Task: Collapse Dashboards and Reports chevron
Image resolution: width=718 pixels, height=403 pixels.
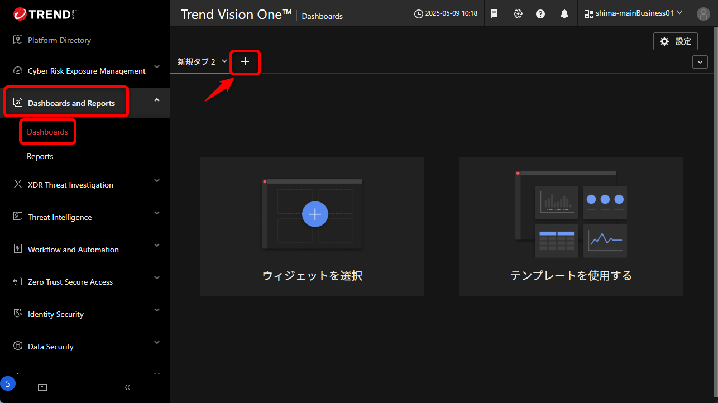Action: coord(157,100)
